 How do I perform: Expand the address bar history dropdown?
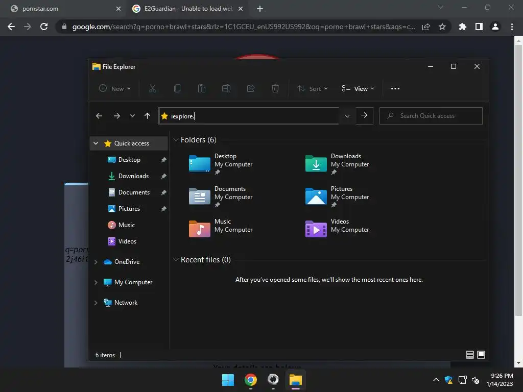[347, 116]
